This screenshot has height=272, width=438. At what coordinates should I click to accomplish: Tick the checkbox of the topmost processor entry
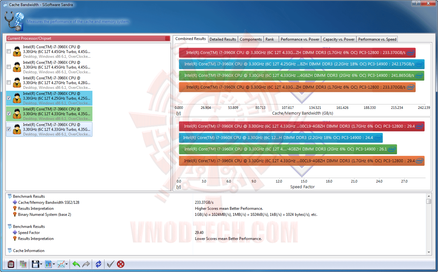[9, 51]
